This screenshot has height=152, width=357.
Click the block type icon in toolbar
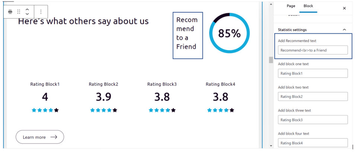[x=10, y=12]
